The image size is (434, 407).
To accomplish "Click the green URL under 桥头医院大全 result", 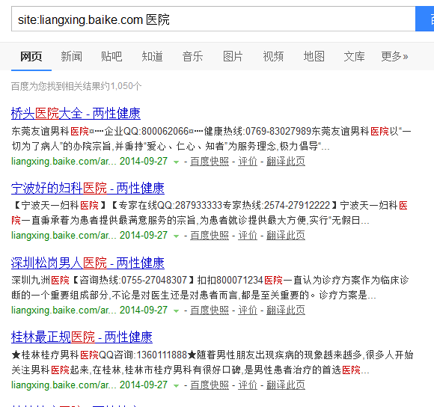I will coord(64,162).
